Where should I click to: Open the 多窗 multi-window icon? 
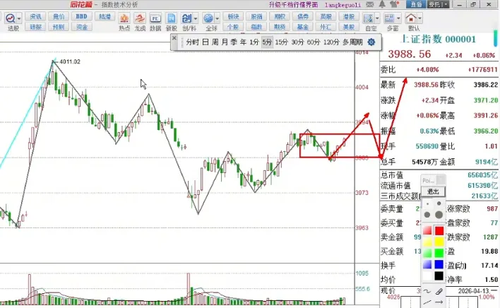(x=390, y=18)
